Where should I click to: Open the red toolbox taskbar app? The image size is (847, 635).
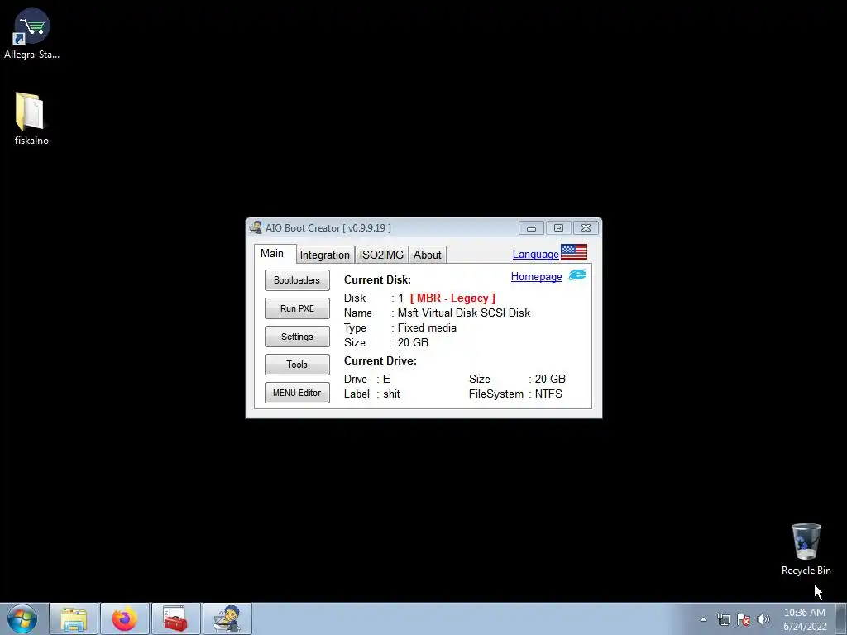pyautogui.click(x=175, y=618)
